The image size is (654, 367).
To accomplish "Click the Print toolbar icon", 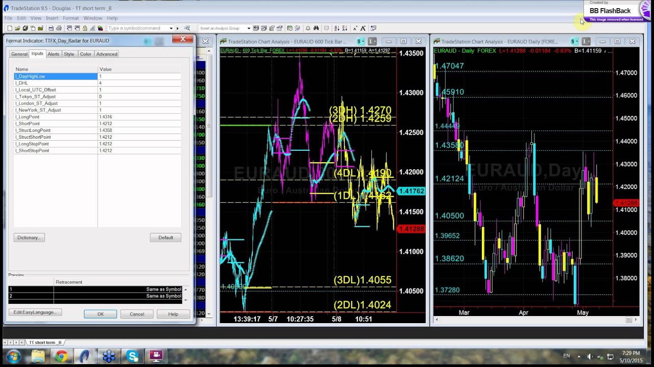I will (59, 28).
